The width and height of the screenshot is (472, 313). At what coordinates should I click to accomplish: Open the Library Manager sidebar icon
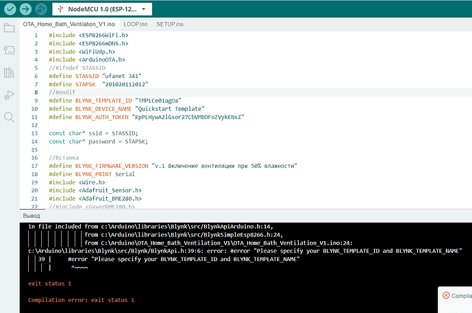click(10, 73)
